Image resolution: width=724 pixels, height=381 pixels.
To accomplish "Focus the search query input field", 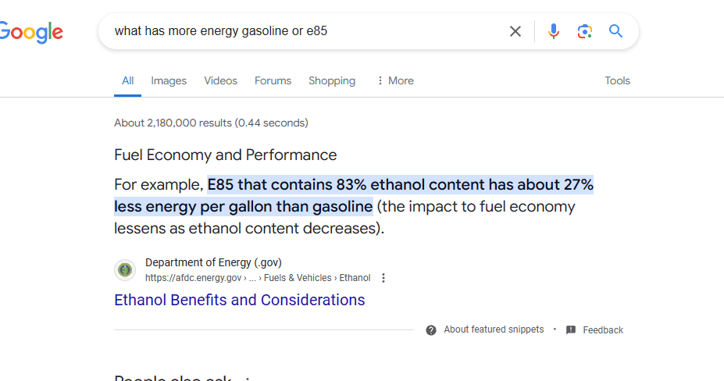I will 305,31.
